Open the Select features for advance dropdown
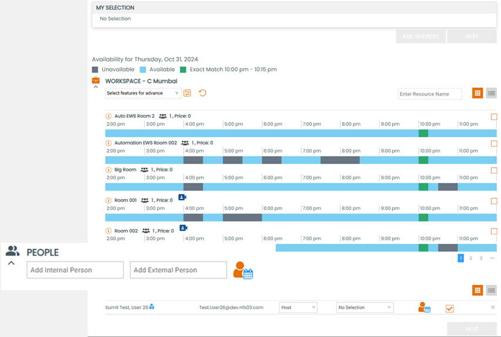 (143, 93)
